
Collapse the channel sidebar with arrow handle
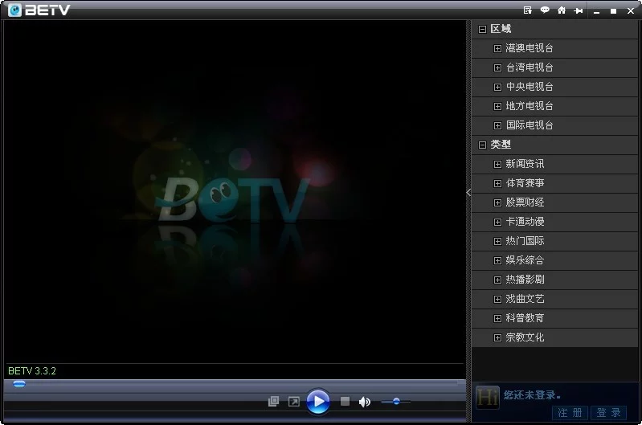(x=468, y=193)
